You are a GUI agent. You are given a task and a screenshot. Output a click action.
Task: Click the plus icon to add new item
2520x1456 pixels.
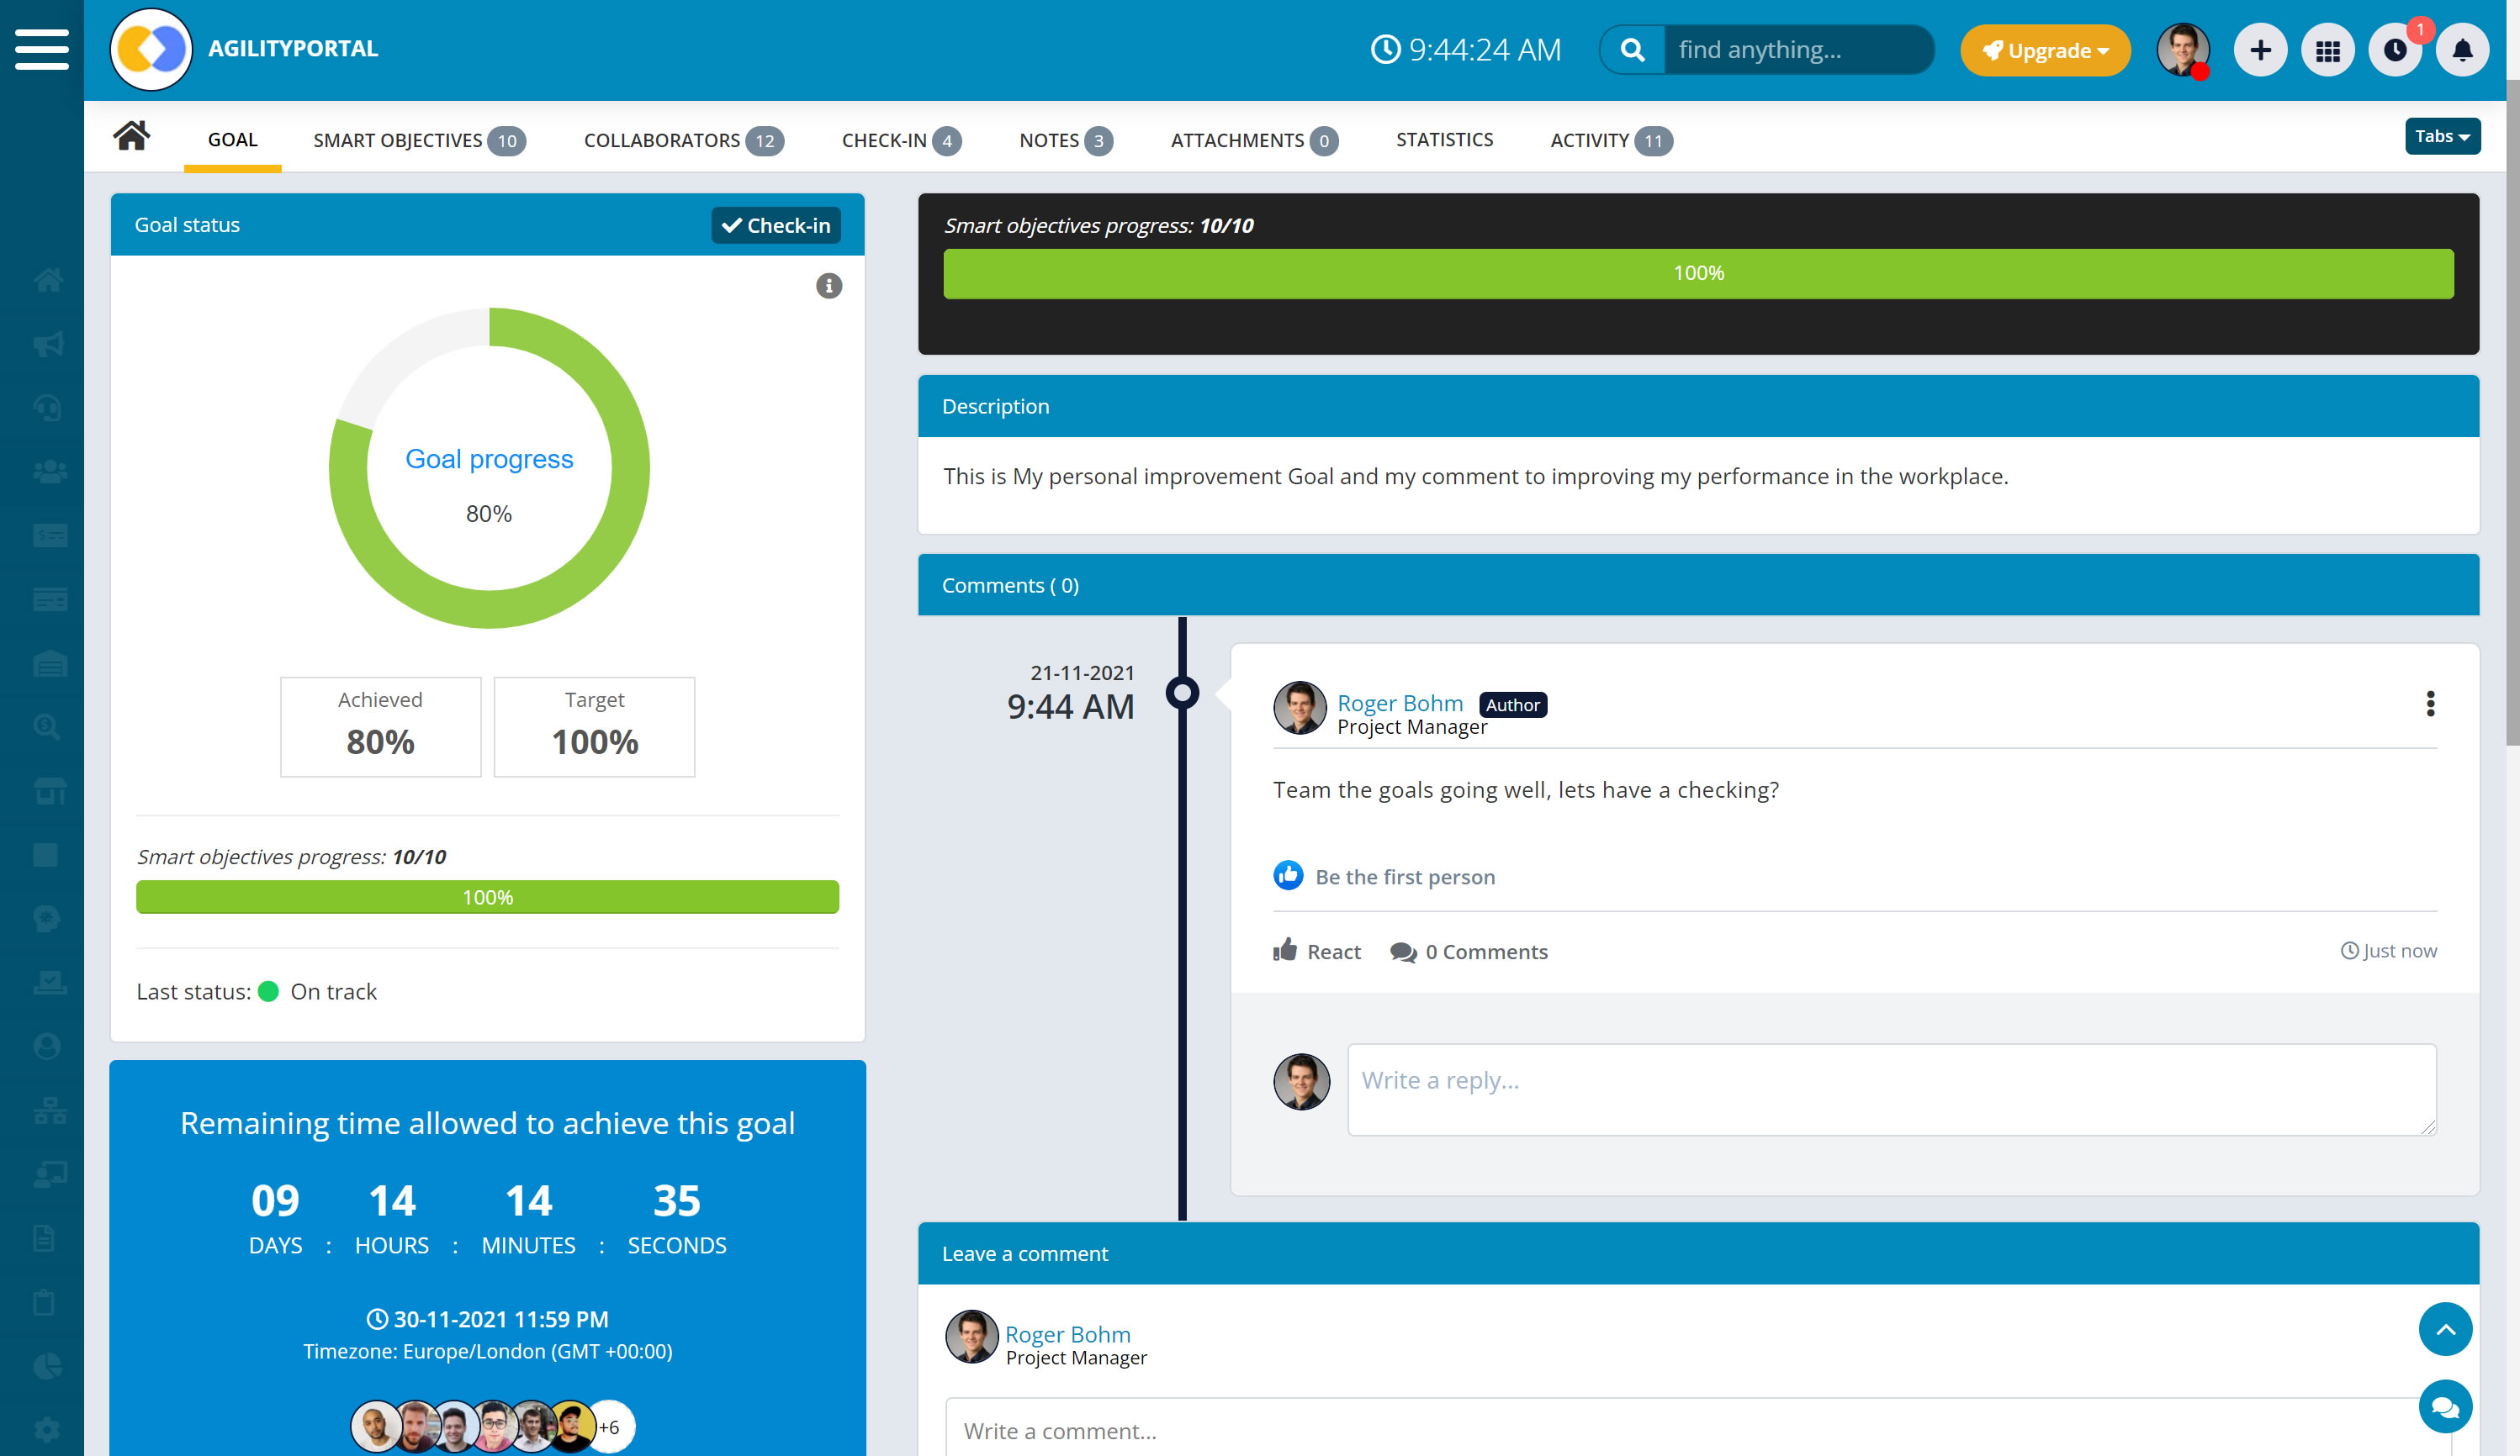[x=2260, y=50]
